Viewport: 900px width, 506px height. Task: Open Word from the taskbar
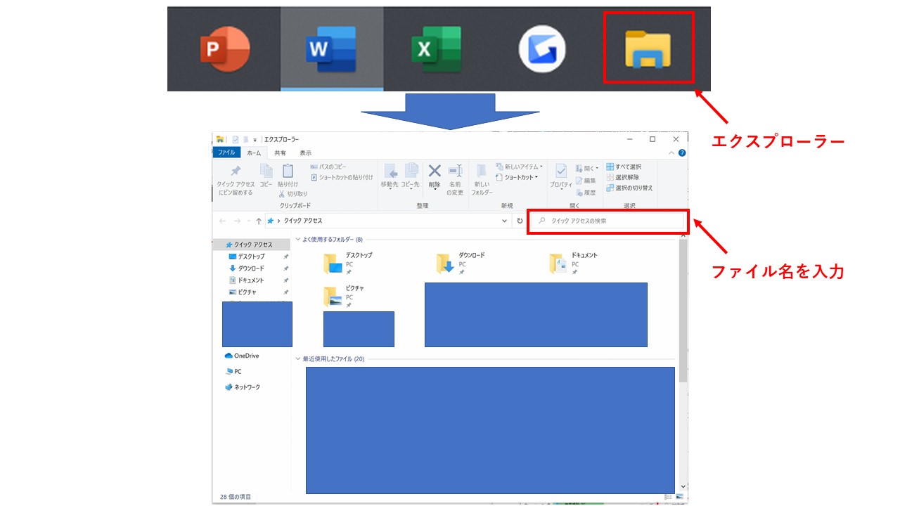[x=332, y=49]
